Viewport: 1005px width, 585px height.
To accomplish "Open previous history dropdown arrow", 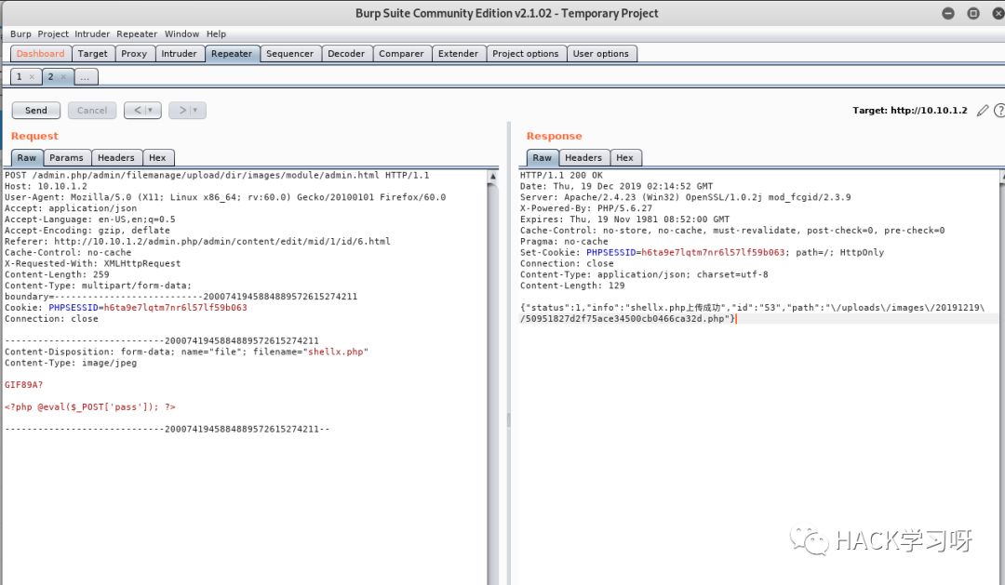I will pos(152,110).
